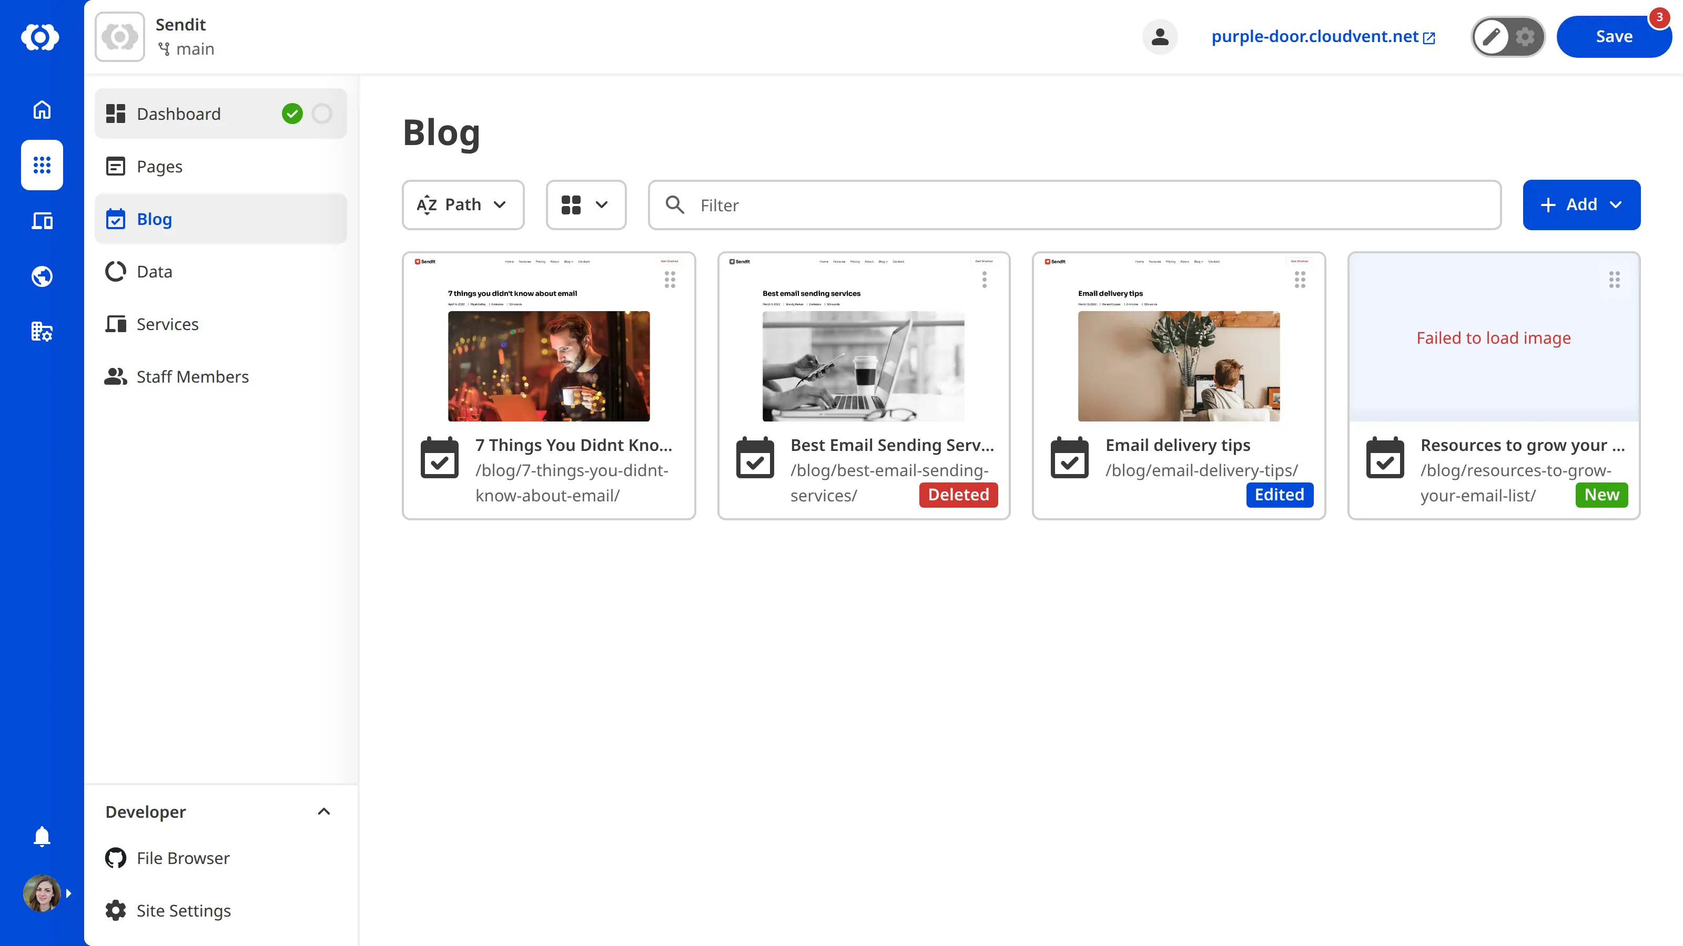Click the drag handle on the Email delivery tips card

(1299, 280)
